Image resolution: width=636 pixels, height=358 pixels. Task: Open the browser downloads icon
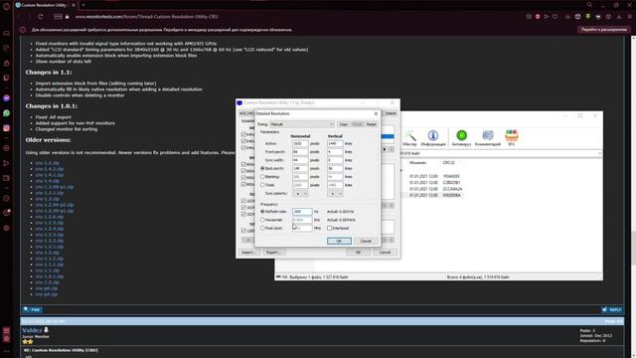point(619,17)
